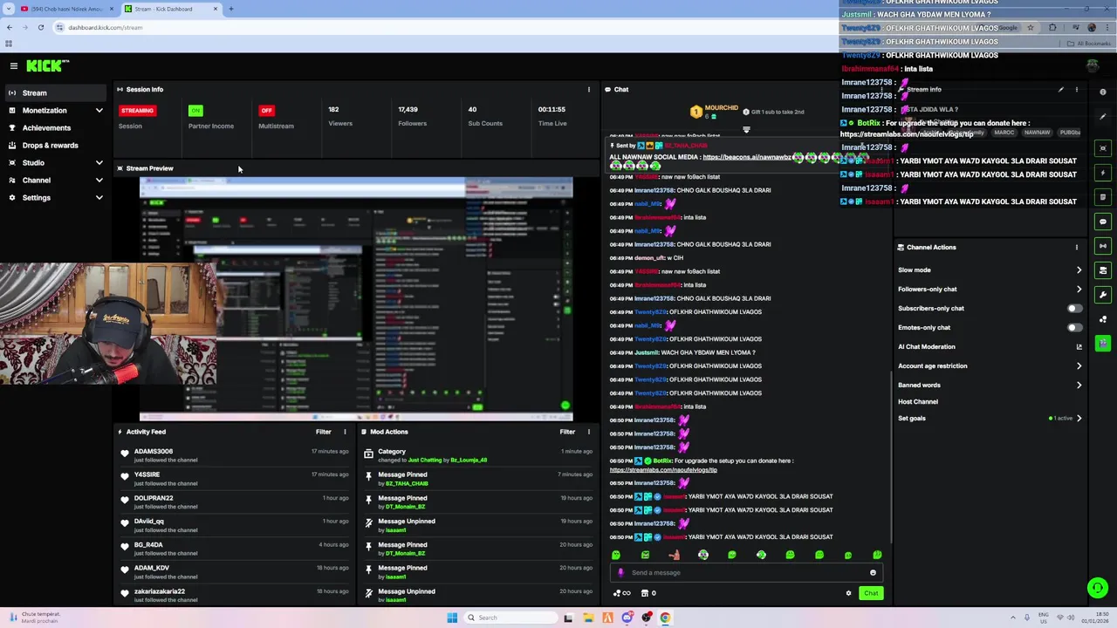Toggle Emotes-only chat switch
Screen dimensions: 1117x628
(1074, 328)
